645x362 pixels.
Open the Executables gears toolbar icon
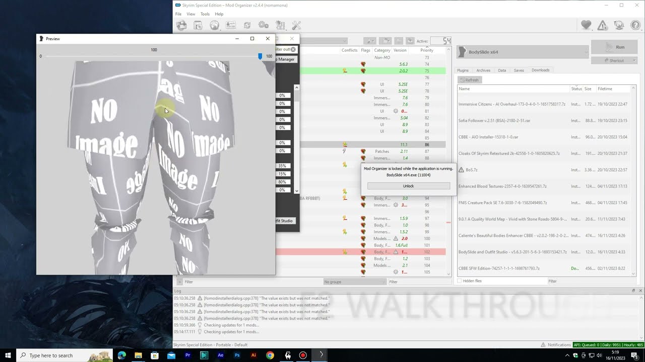[263, 25]
